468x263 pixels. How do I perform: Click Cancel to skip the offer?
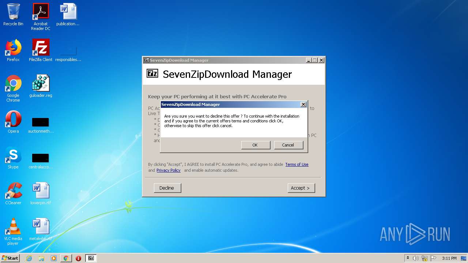[288, 145]
